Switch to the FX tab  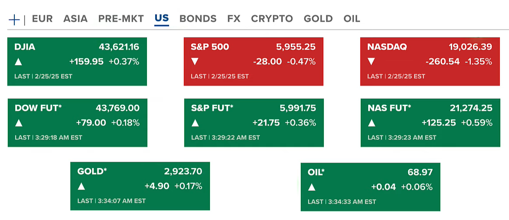[233, 19]
